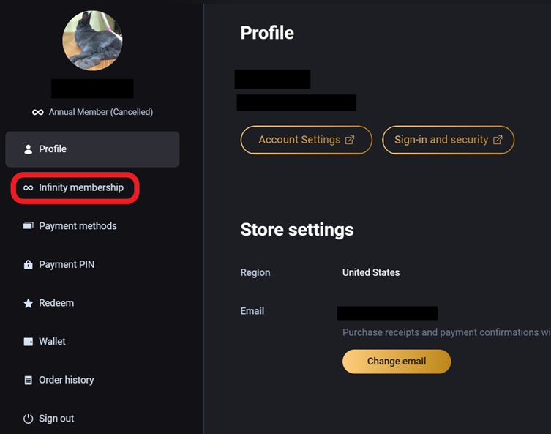Open the Infinity membership menu item
This screenshot has width=551, height=434.
(80, 188)
